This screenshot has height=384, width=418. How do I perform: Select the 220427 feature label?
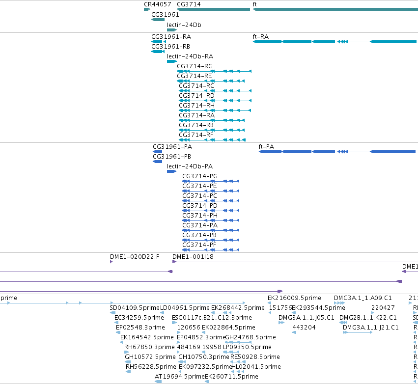(383, 308)
